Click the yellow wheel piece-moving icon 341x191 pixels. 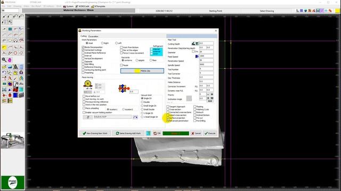click(88, 84)
